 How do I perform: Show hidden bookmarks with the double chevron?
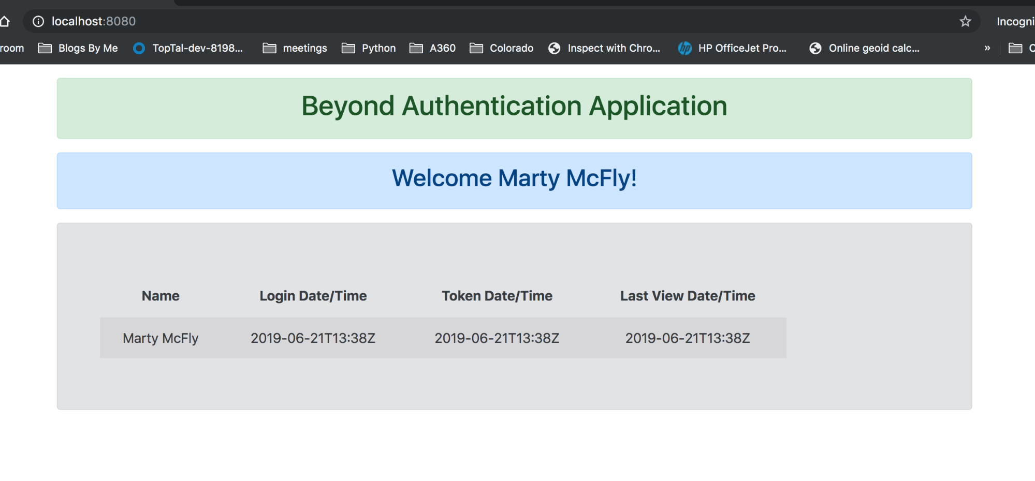pos(987,48)
